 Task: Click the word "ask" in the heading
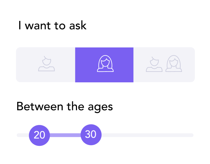(78, 26)
